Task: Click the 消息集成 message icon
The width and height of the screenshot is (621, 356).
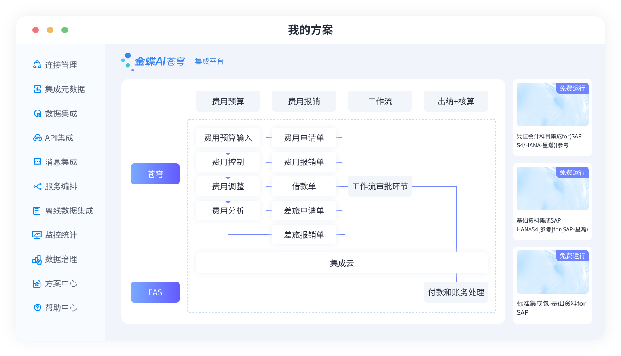Action: tap(37, 162)
